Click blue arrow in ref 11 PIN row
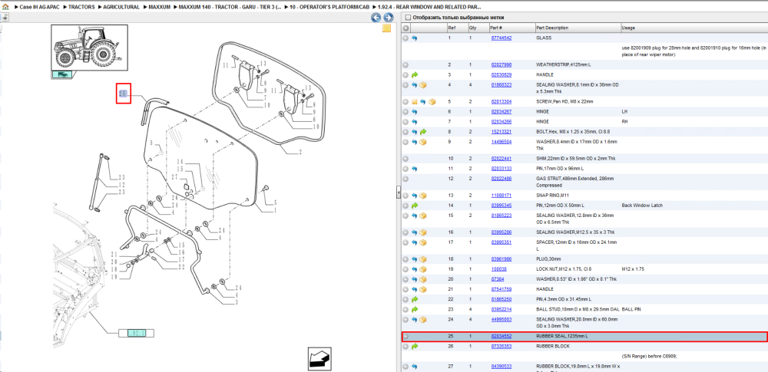The width and height of the screenshot is (768, 372). [415, 169]
